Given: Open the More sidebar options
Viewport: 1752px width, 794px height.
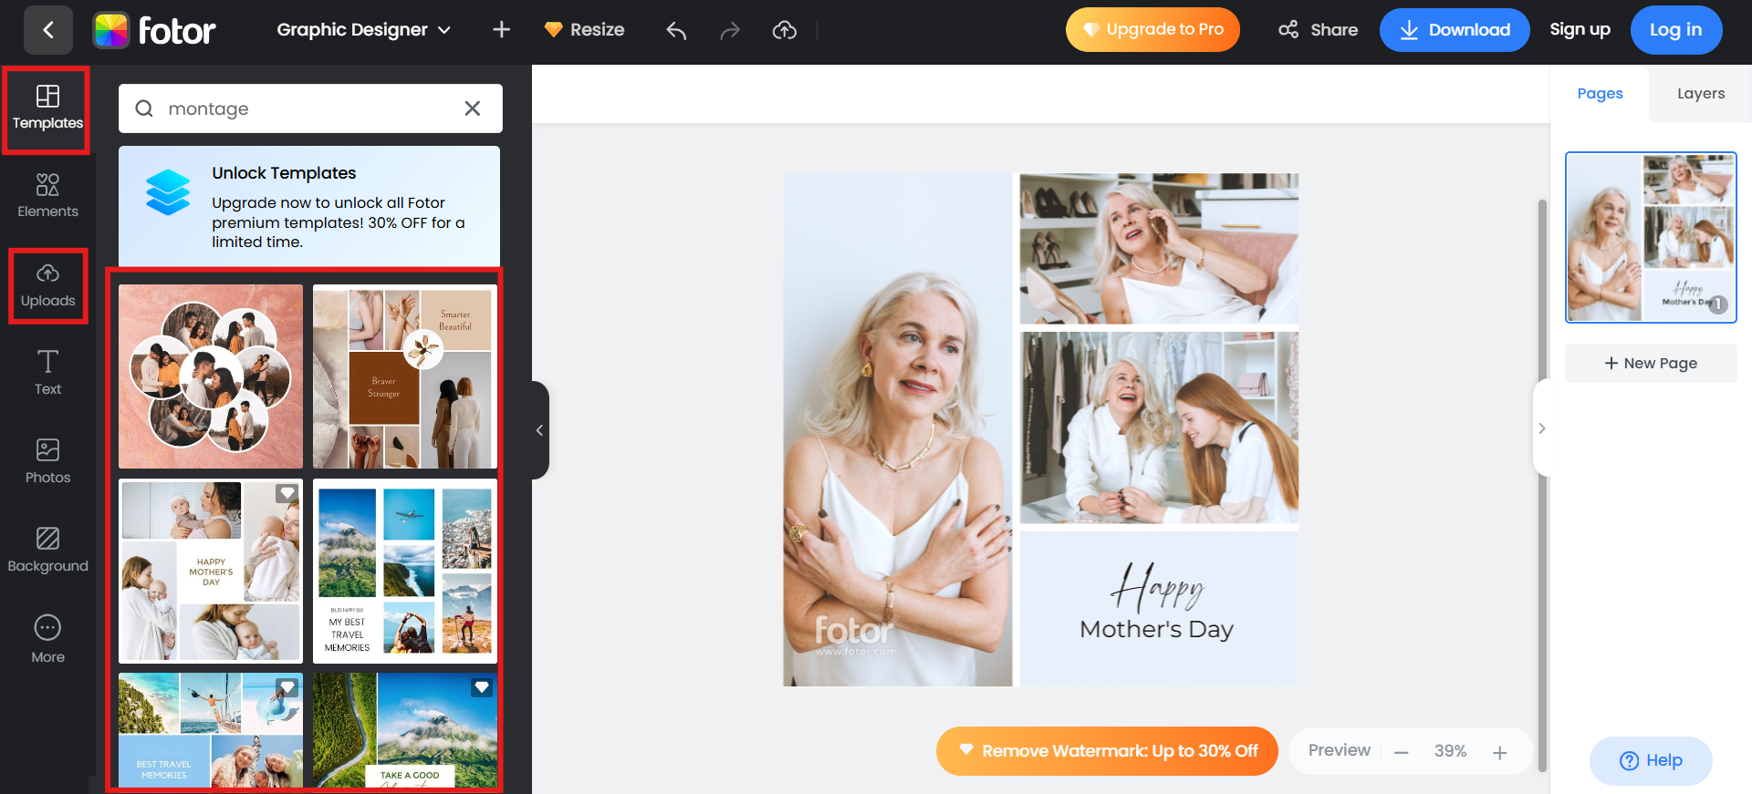Looking at the screenshot, I should [x=47, y=639].
